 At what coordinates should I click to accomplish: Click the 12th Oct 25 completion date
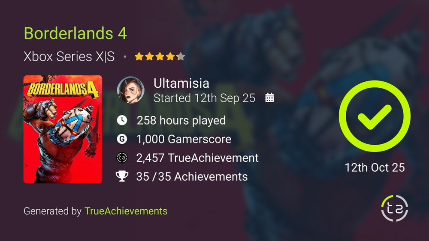[375, 167]
